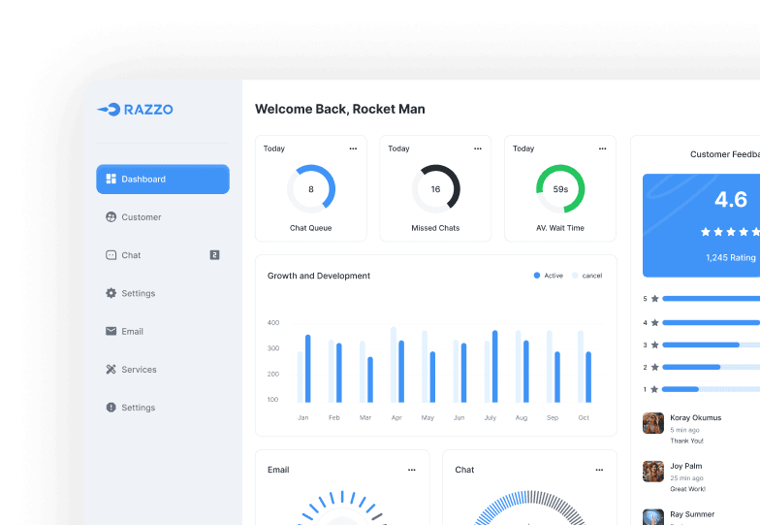
Task: Click the star icon beside rating 3
Action: pos(655,345)
